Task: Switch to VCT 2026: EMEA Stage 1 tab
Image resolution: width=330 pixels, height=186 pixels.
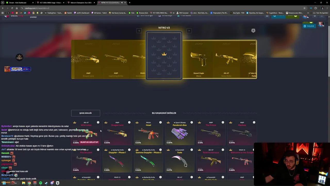Action: [51, 3]
